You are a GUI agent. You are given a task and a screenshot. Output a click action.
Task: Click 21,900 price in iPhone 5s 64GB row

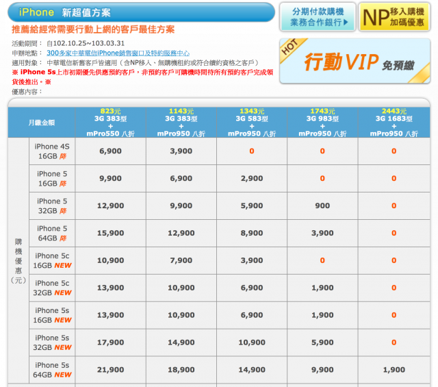[x=111, y=370]
